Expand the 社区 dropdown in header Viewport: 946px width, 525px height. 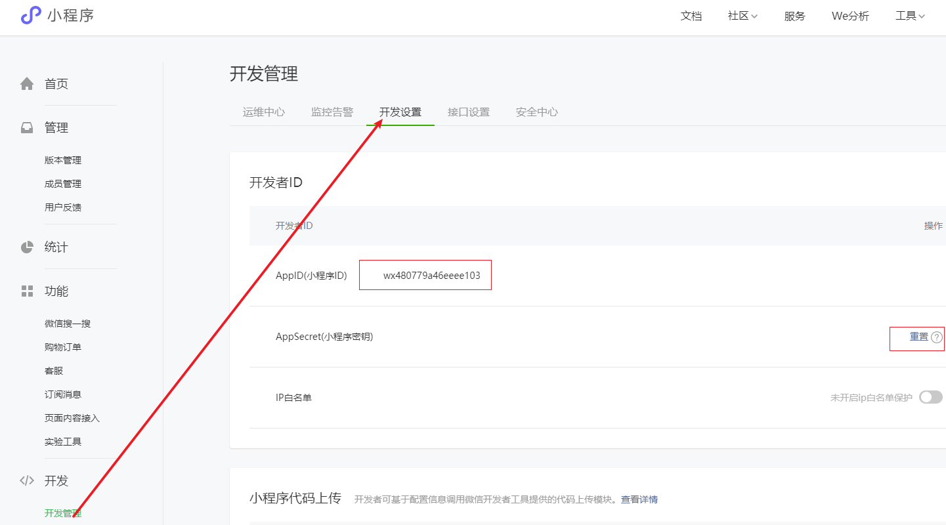point(742,16)
